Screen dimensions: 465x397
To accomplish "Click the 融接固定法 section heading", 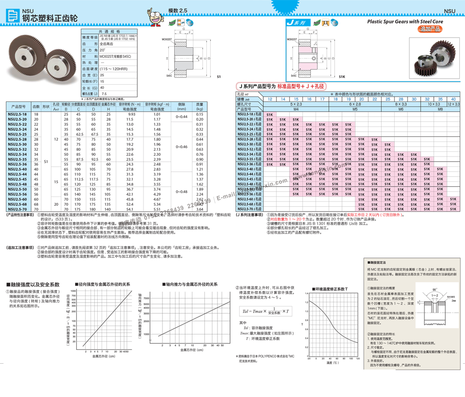I will point(378,263).
